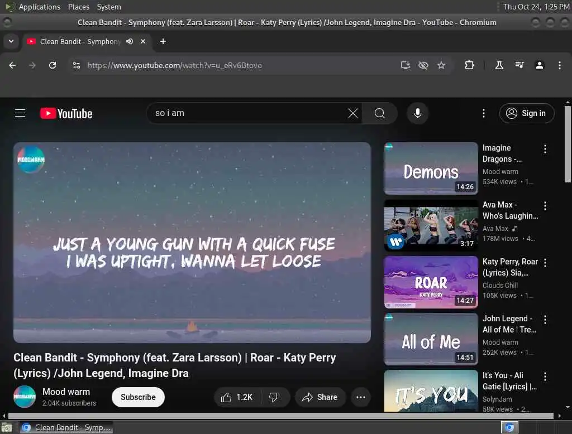
Task: Click the crossed-eye tracking protection icon
Action: click(423, 65)
